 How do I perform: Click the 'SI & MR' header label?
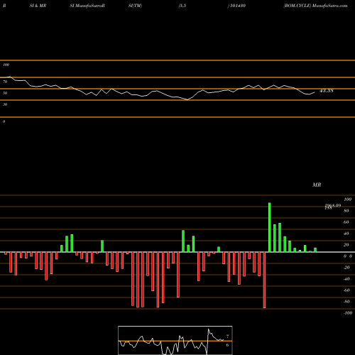tap(38, 6)
